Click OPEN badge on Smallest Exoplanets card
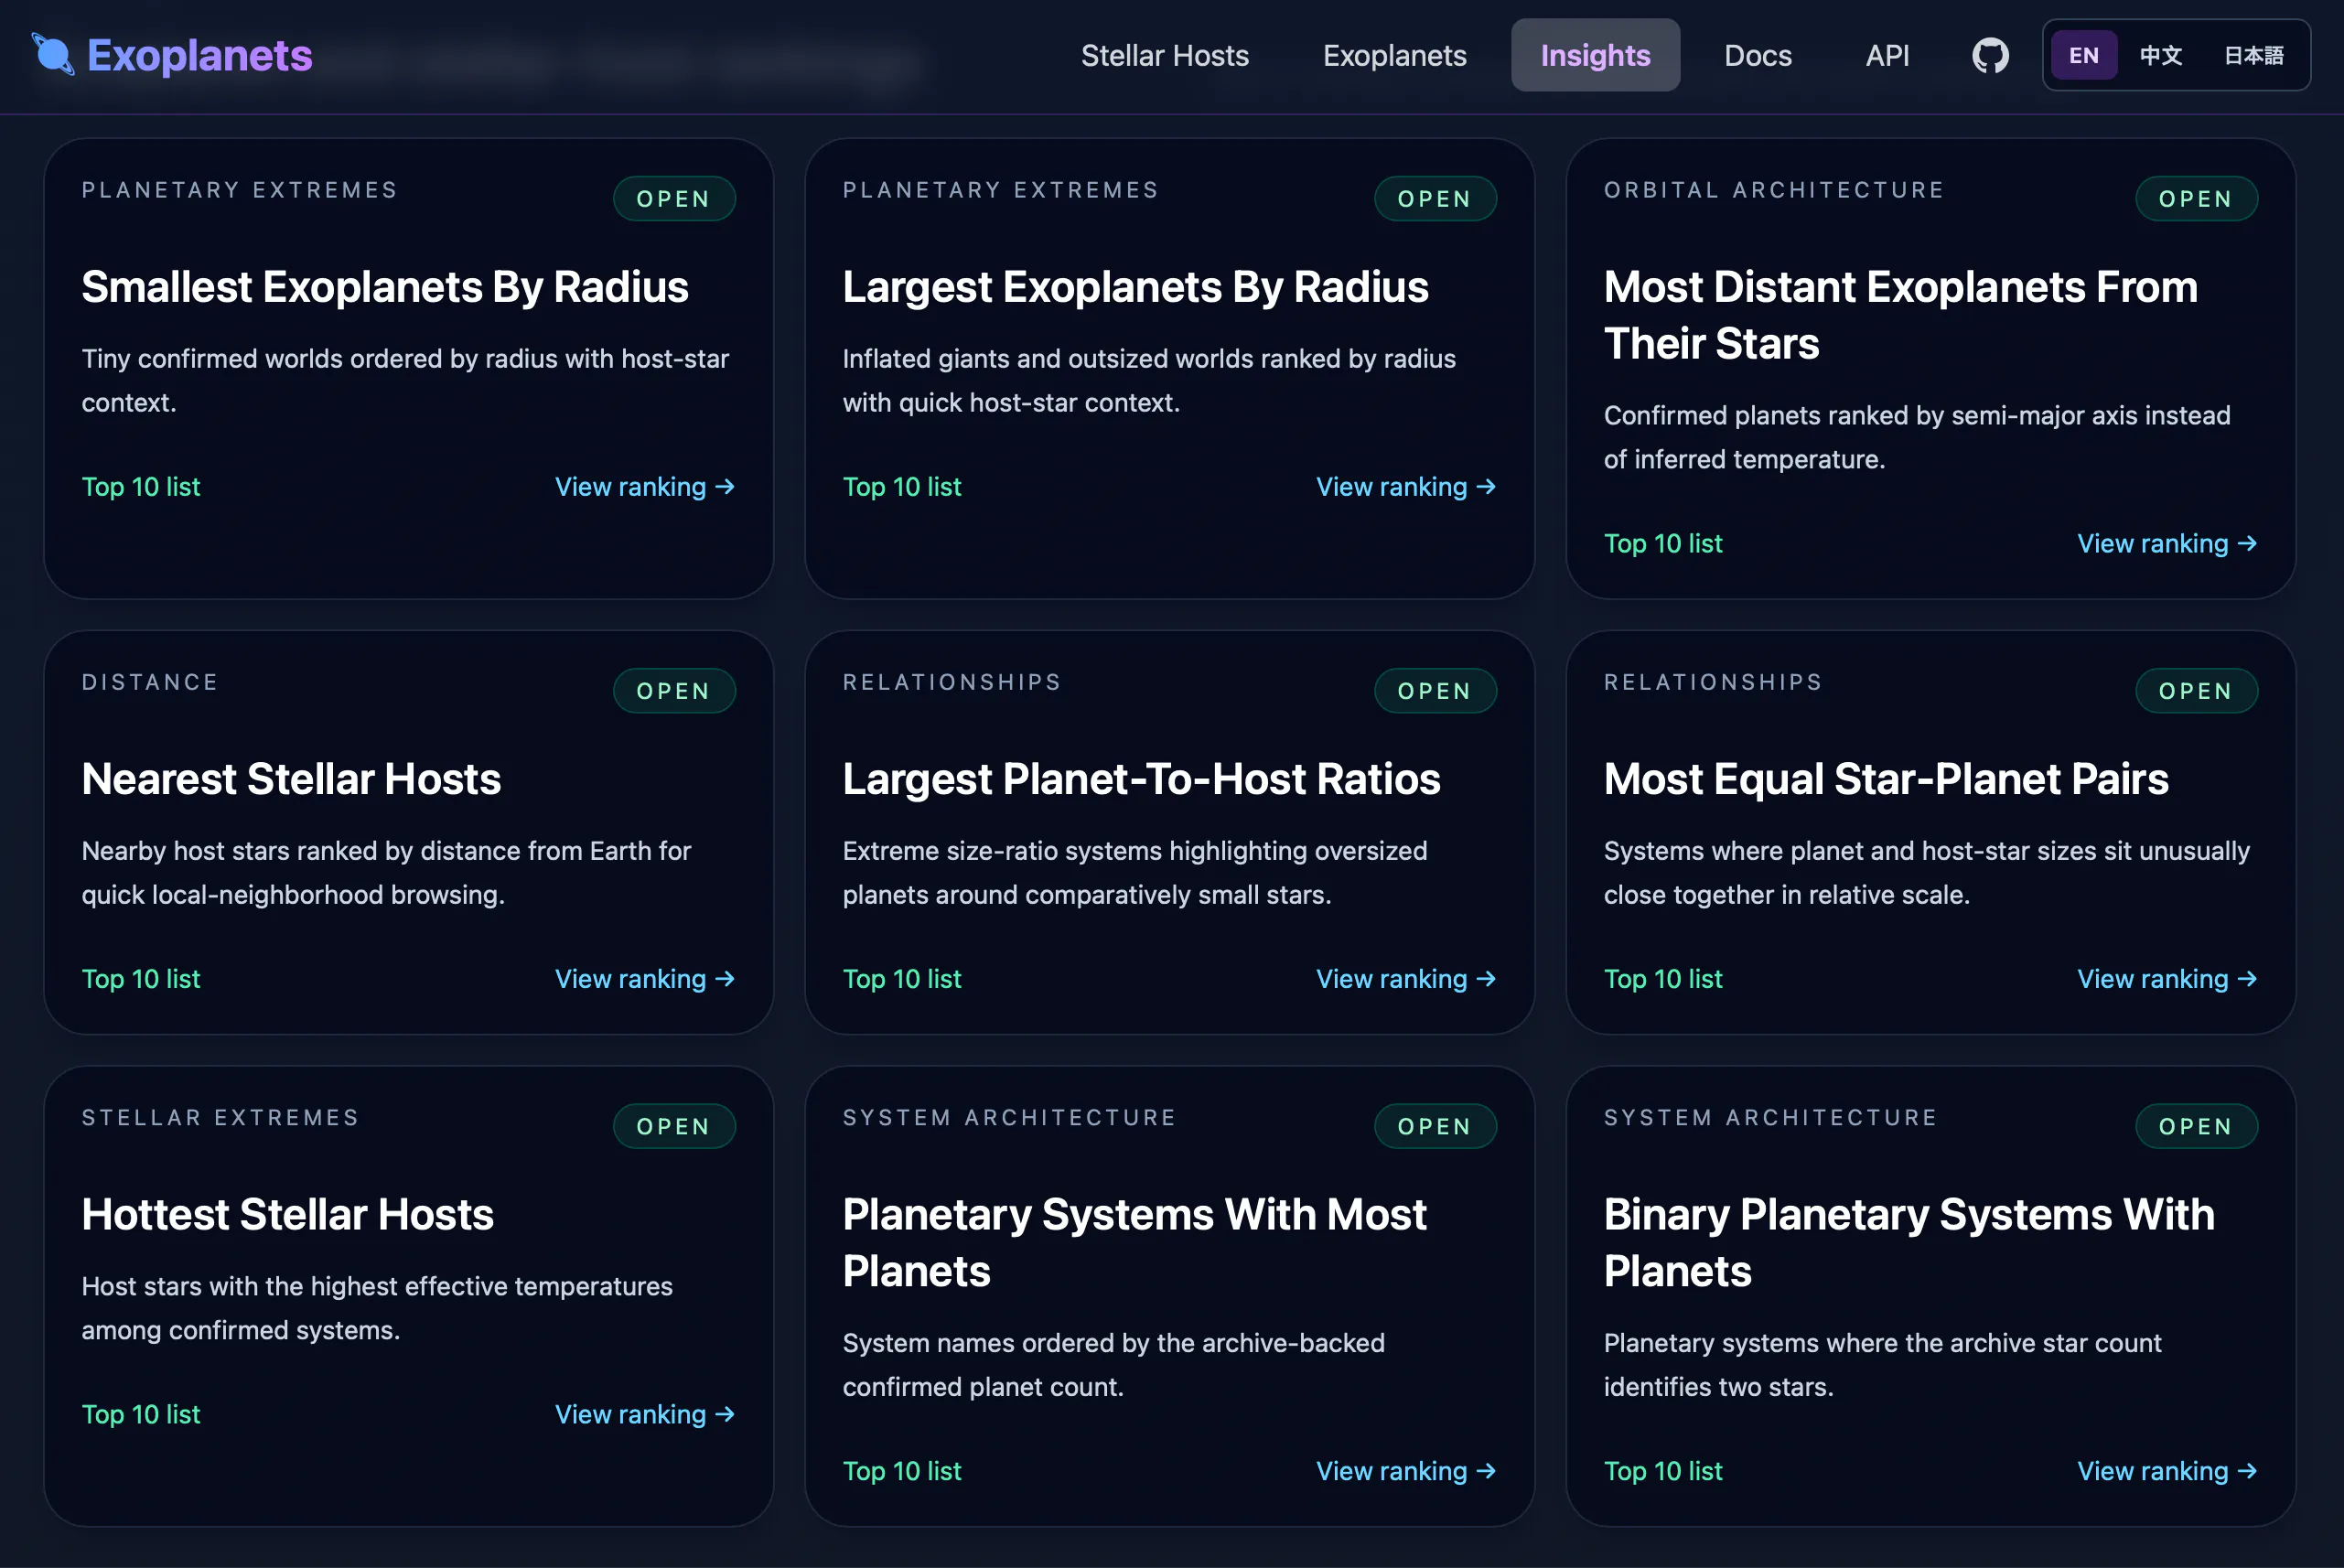The image size is (2344, 1568). click(x=674, y=199)
